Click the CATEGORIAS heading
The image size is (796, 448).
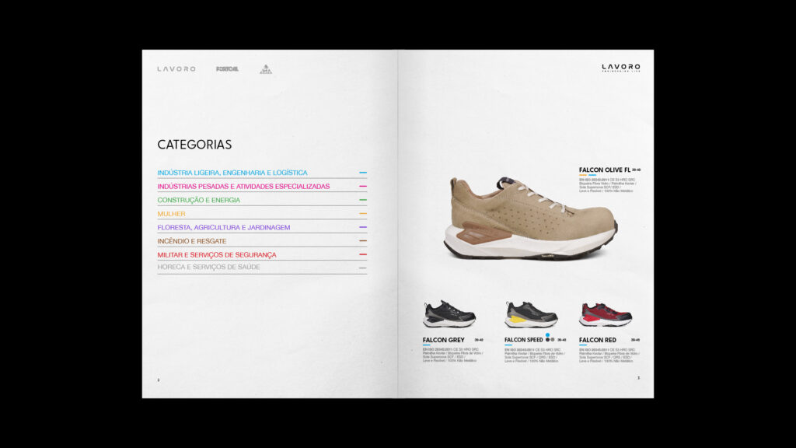coord(194,145)
